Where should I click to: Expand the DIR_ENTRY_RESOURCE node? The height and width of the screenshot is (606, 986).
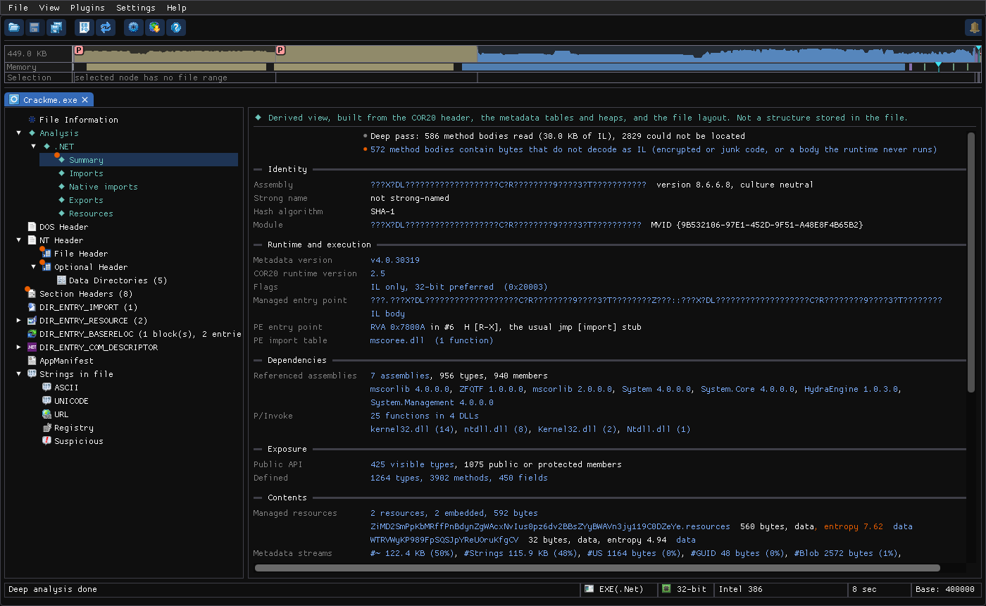tap(19, 321)
